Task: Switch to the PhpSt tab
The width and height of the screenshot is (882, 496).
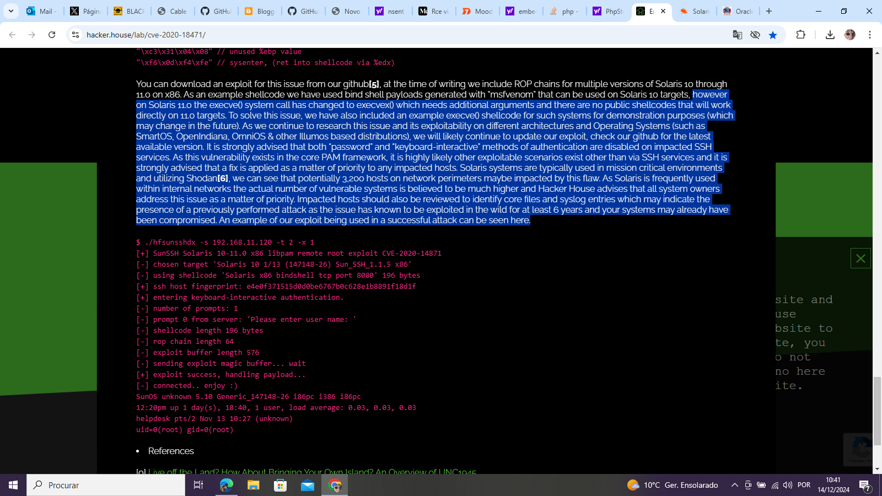Action: tap(607, 11)
